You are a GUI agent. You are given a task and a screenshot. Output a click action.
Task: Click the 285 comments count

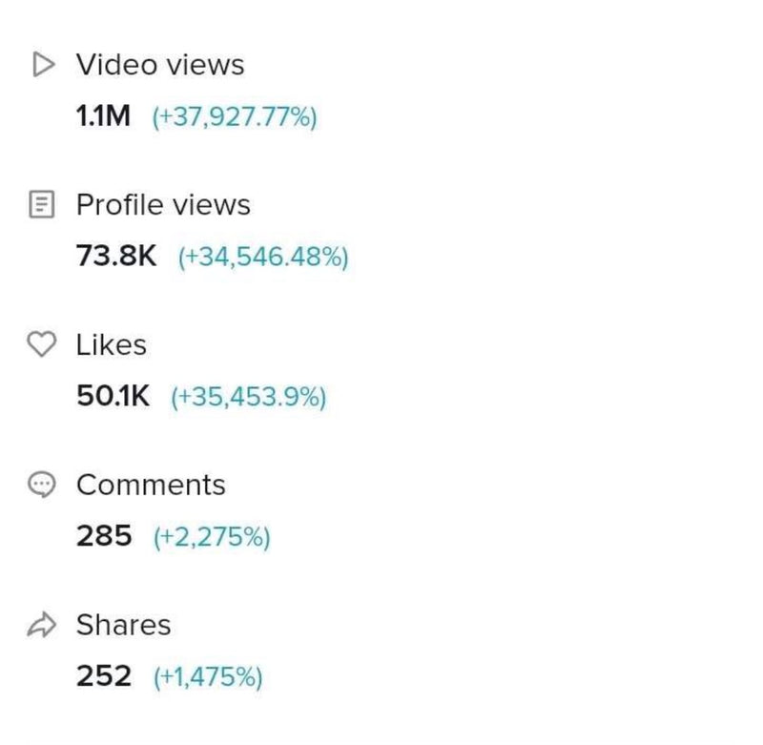click(104, 536)
